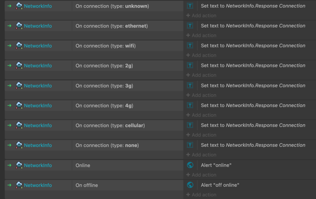The width and height of the screenshot is (316, 199).
Task: Click NetworkInfo icon in wifi connection event
Action: click(x=19, y=46)
